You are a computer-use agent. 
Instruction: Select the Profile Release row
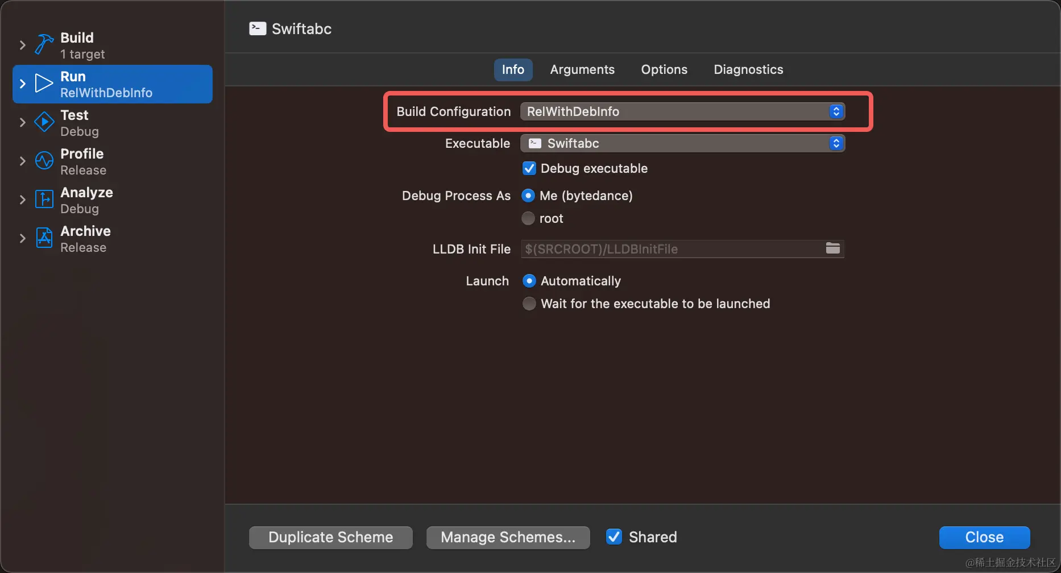(113, 161)
